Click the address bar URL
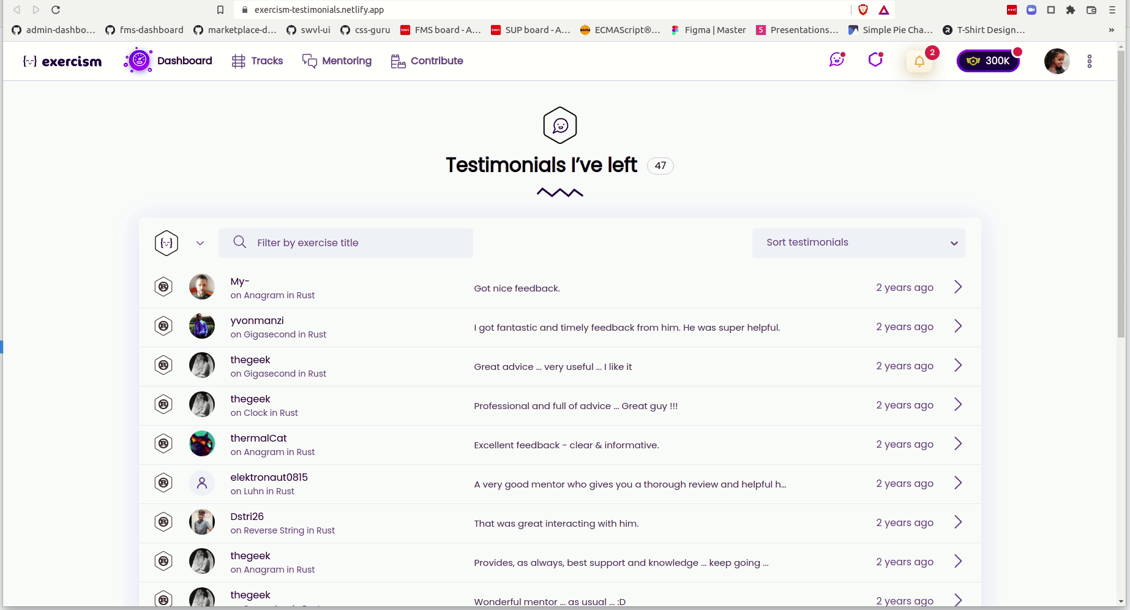Screen dimensions: 1130x610 [x=319, y=10]
